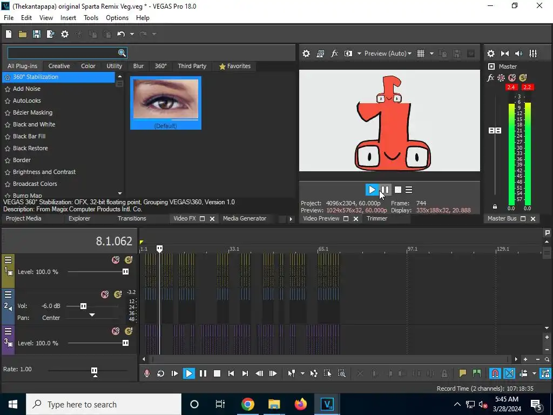Switch to the Project Media tab
The image size is (553, 415).
pos(24,218)
